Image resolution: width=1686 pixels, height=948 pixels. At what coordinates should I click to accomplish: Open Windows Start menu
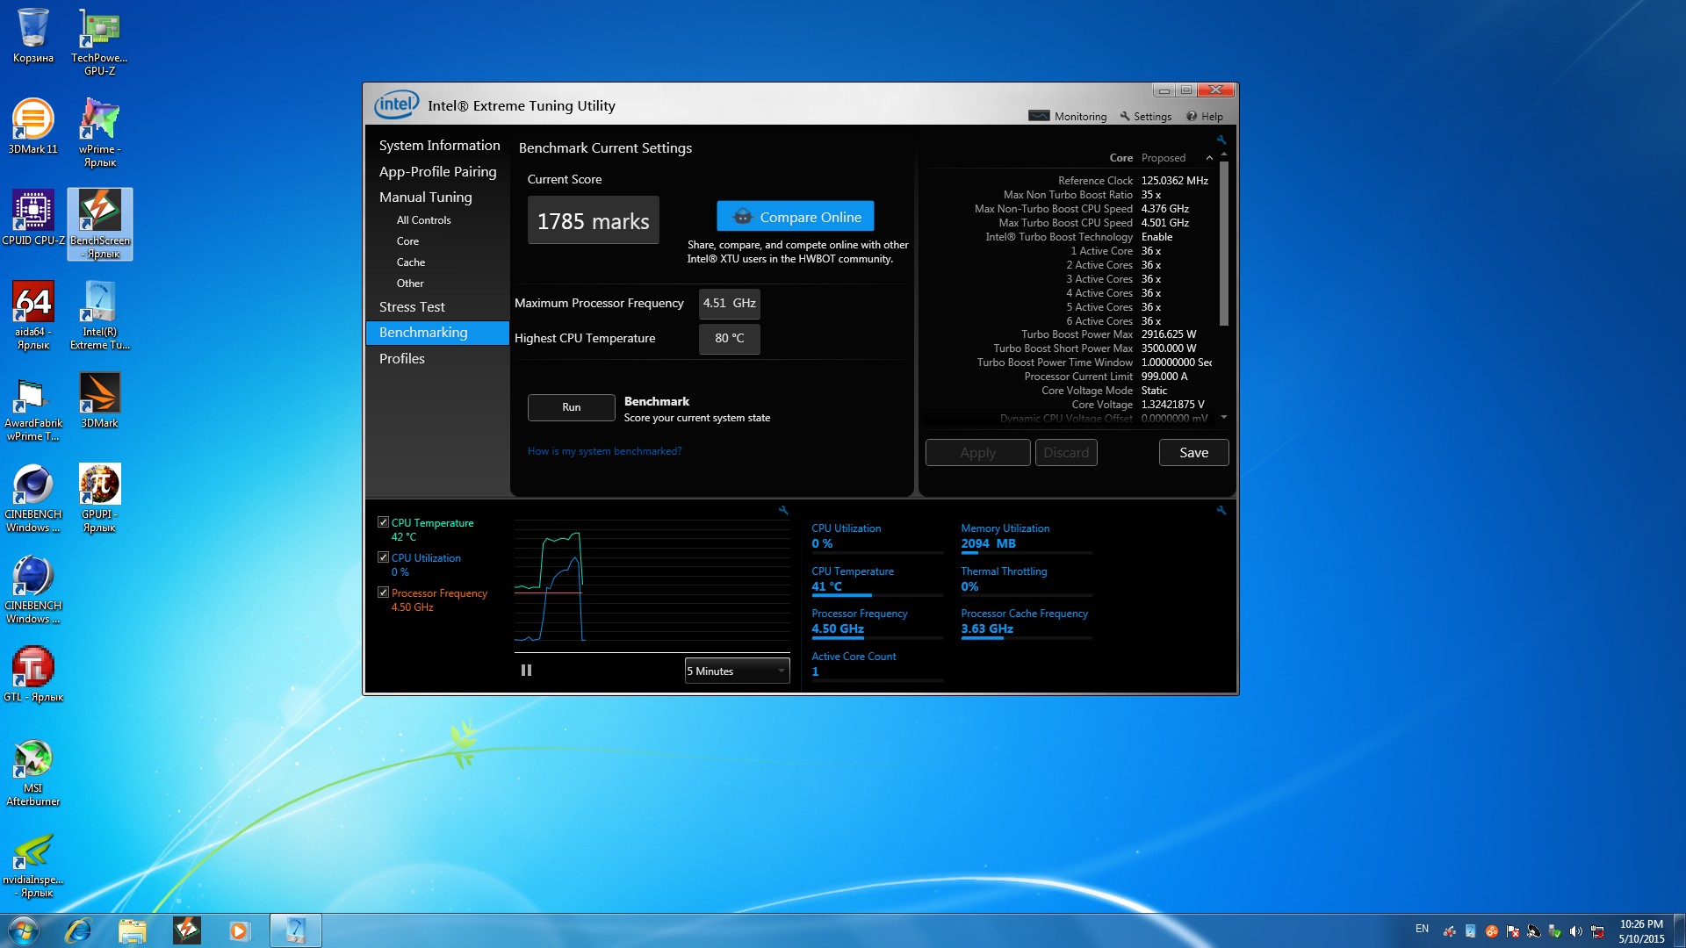click(23, 930)
